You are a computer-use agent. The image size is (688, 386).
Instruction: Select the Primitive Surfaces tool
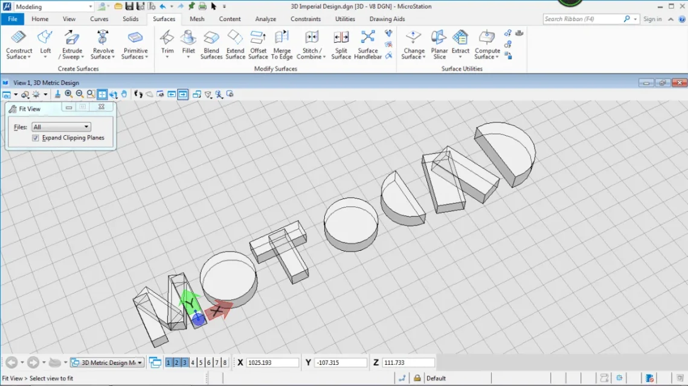pos(135,44)
